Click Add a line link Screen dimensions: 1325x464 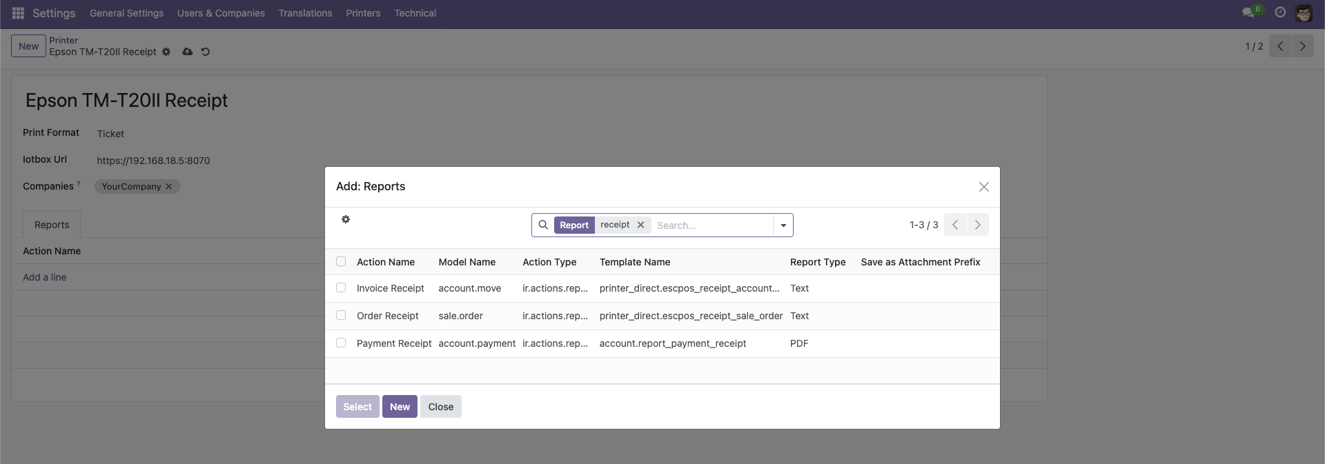pos(45,277)
